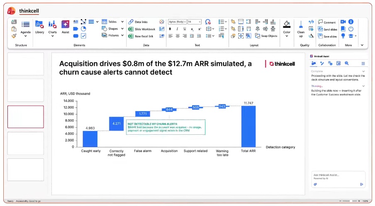Decrease the indent level
This screenshot has width=375, height=206.
click(x=192, y=36)
